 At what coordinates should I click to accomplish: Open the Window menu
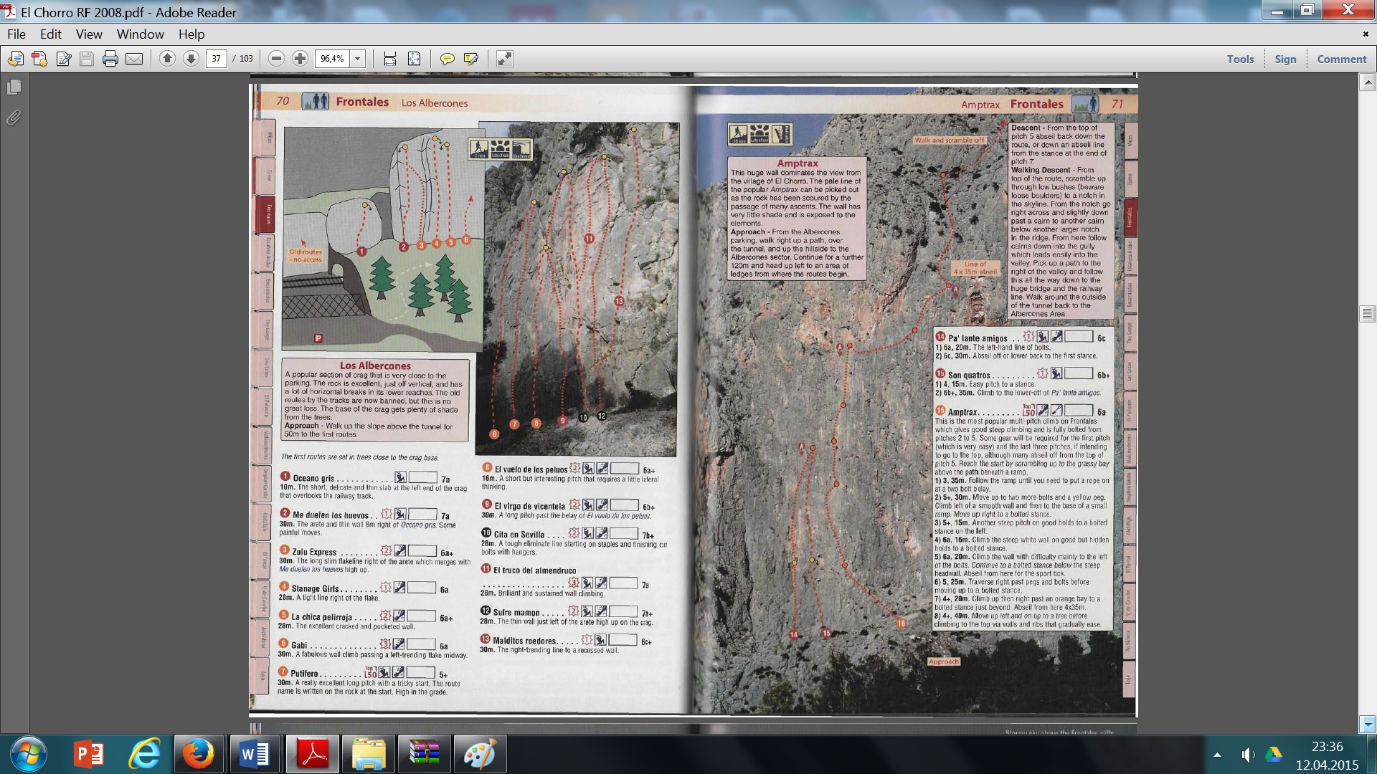(x=140, y=34)
